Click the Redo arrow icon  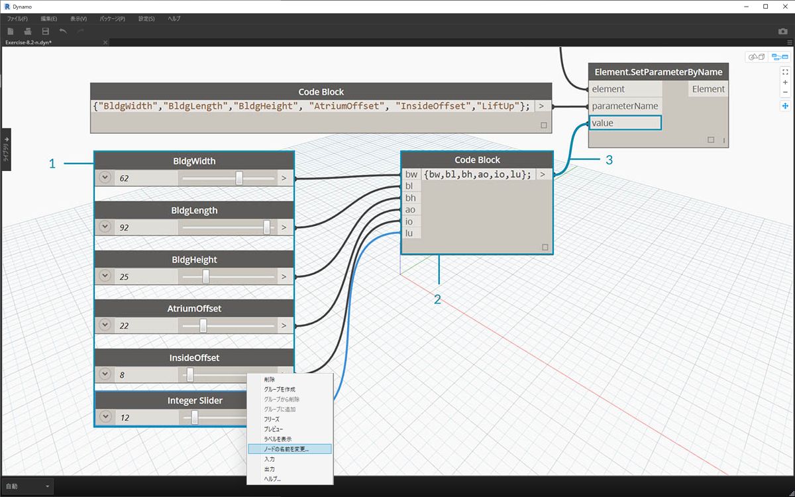point(80,31)
